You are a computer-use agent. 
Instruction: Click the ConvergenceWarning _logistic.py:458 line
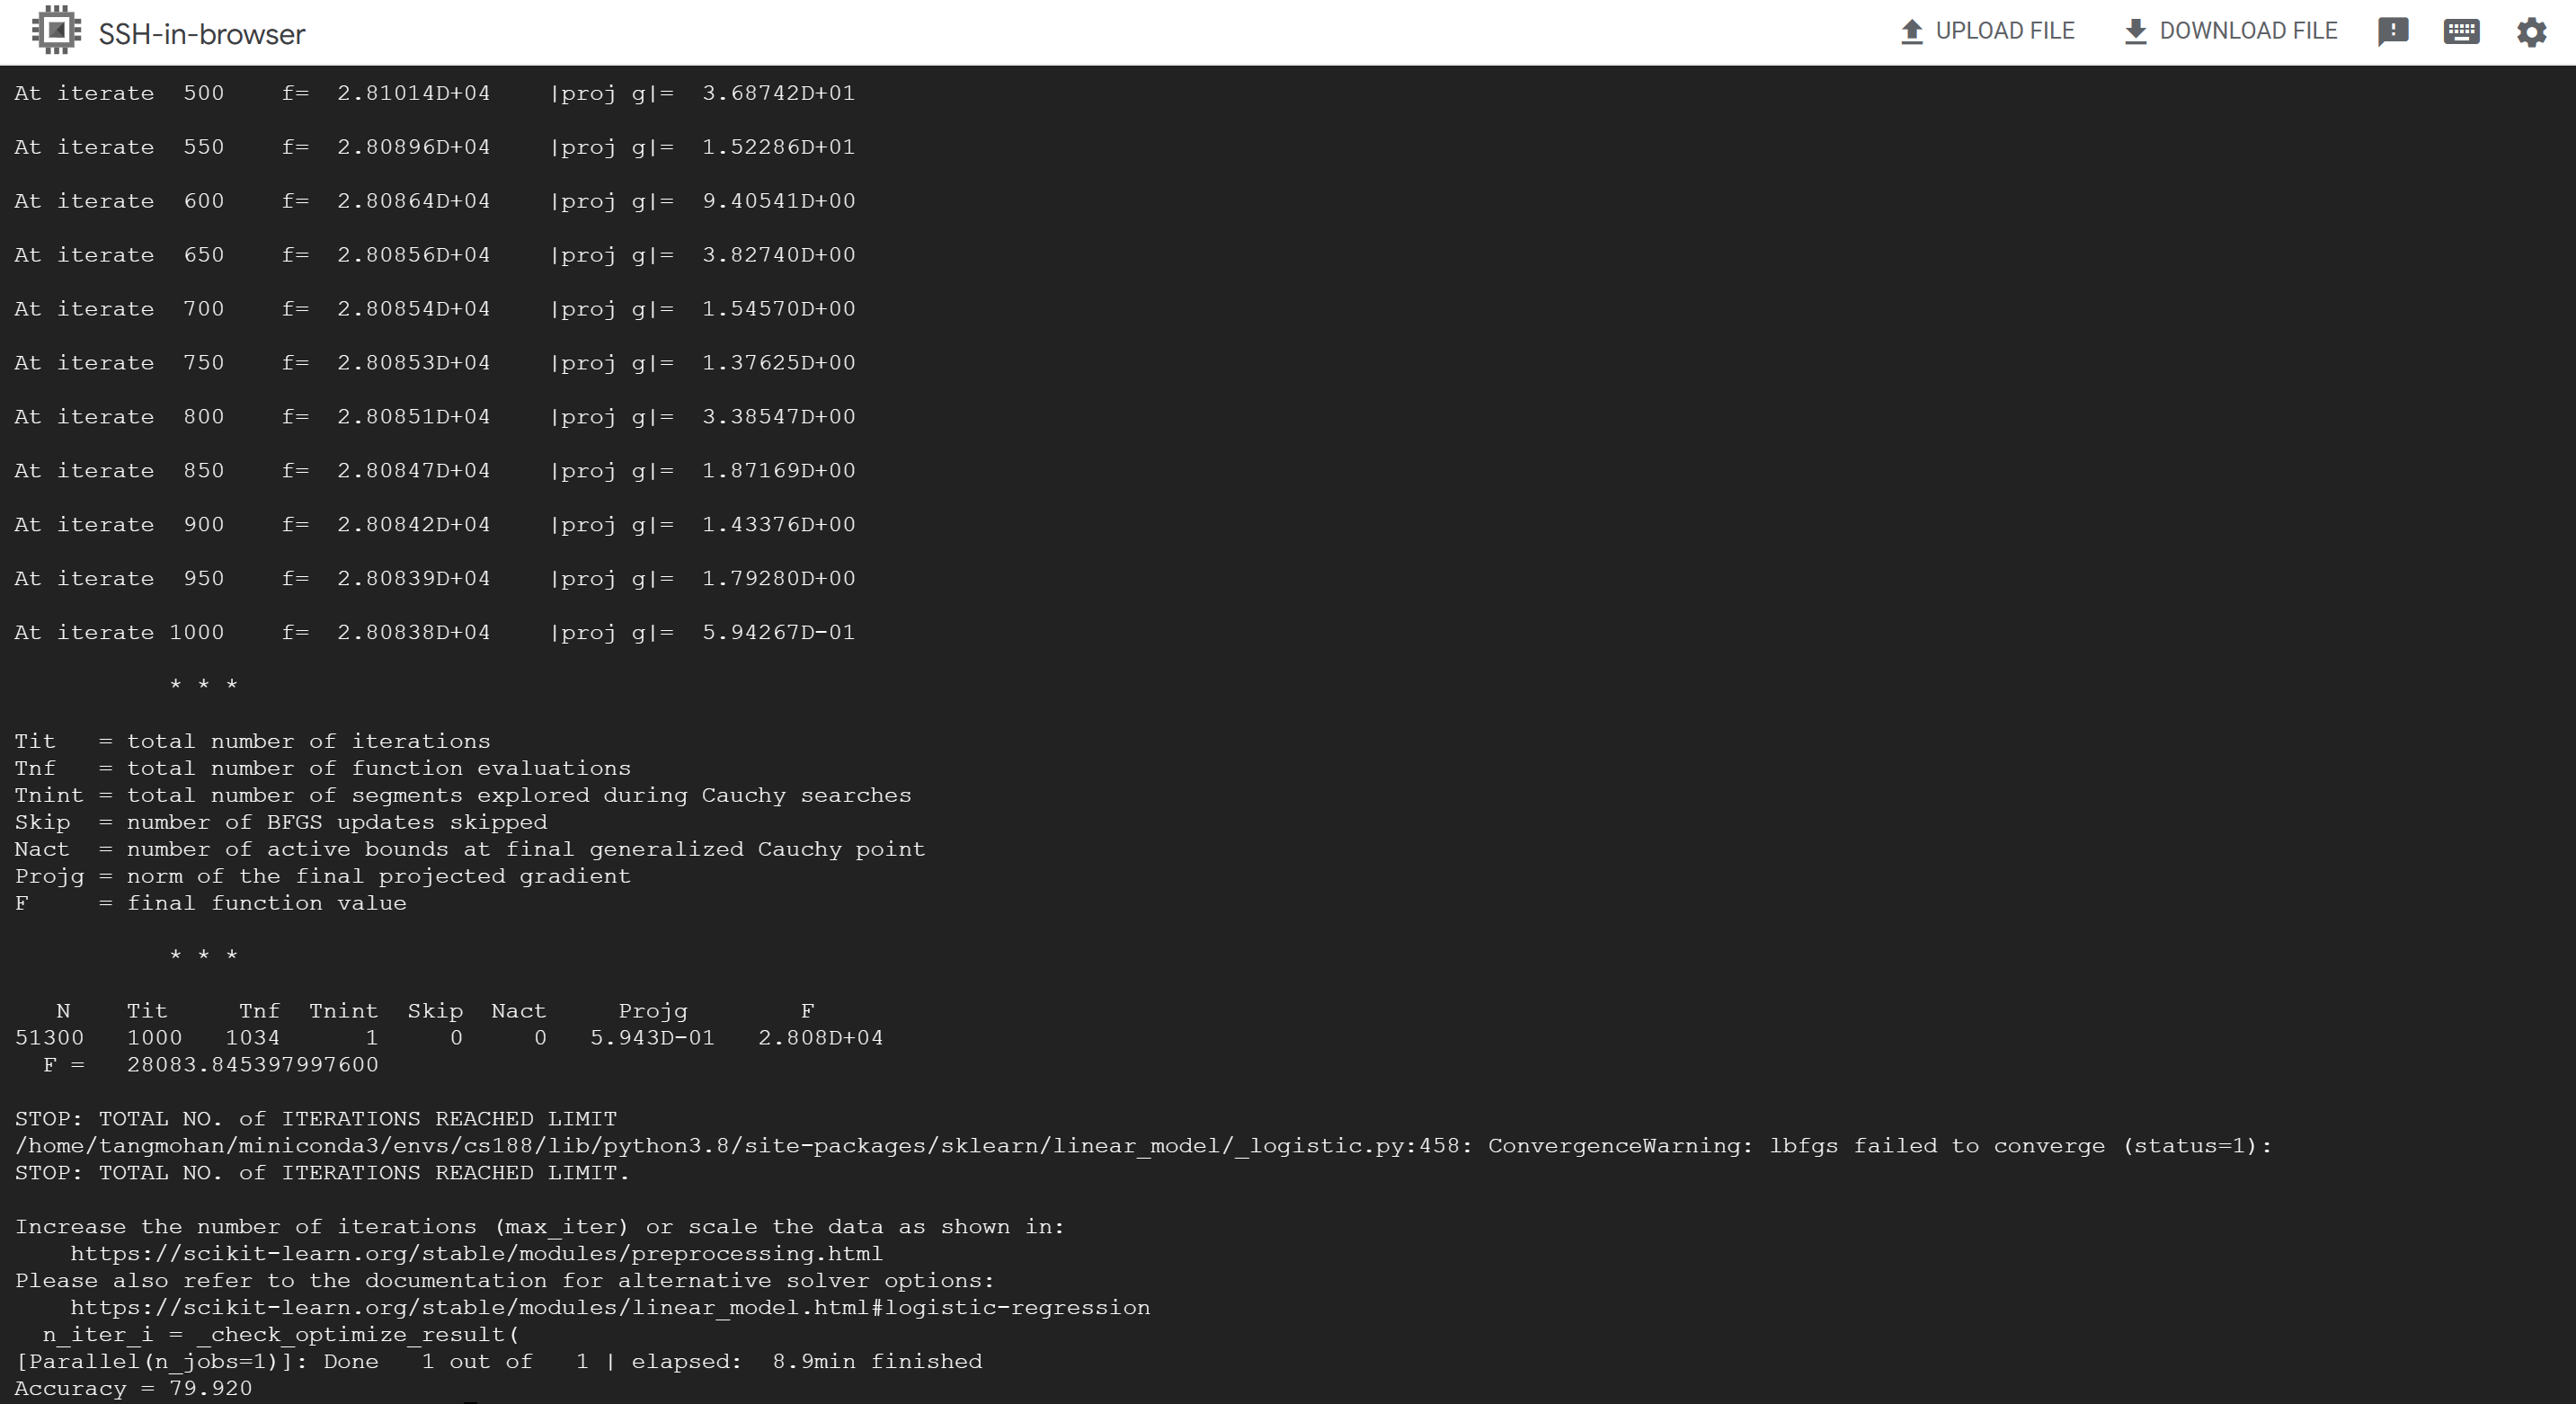(1143, 1146)
